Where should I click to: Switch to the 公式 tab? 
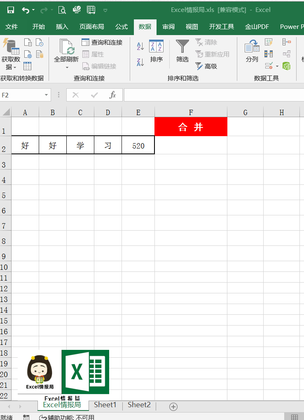(x=122, y=27)
